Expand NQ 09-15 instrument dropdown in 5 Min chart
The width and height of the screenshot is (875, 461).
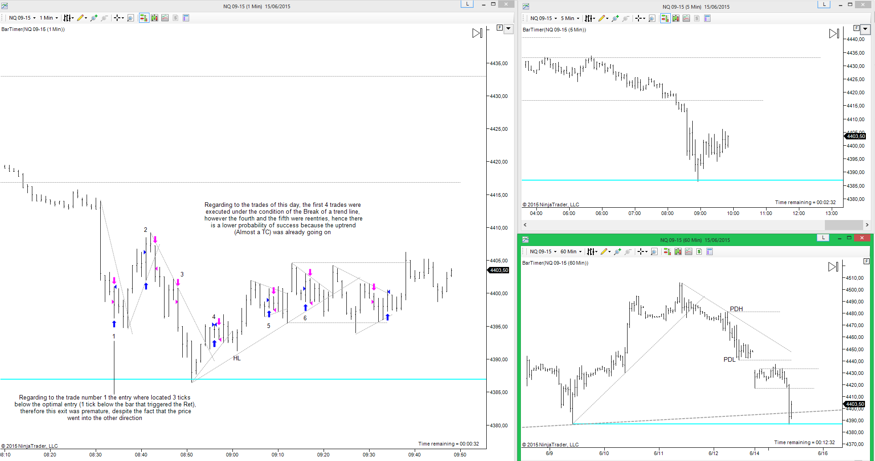click(544, 18)
